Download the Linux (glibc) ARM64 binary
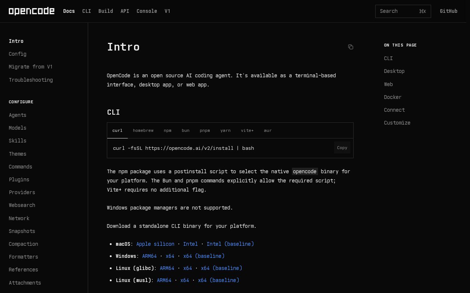The width and height of the screenshot is (470, 293). point(167,268)
